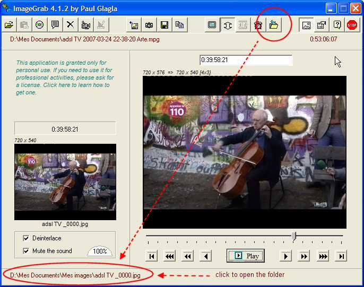Click the license info text link
Screen dimensions: 364x287
(65, 77)
